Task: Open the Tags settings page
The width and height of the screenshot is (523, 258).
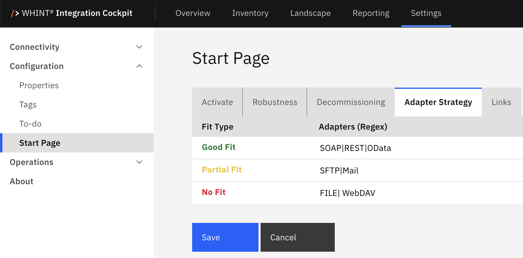Action: pyautogui.click(x=28, y=104)
